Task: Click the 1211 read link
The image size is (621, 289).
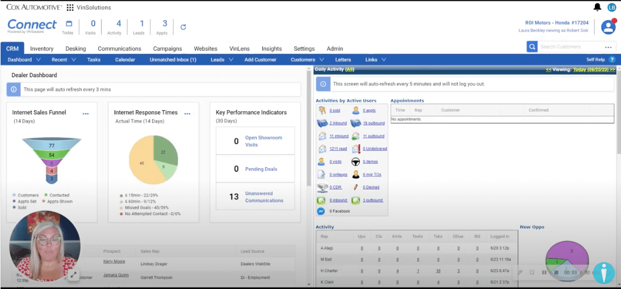Action: [x=338, y=149]
